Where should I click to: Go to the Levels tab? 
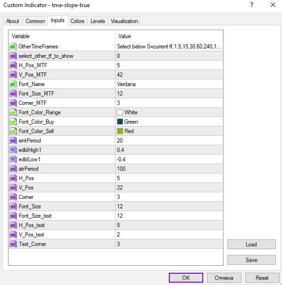click(x=98, y=21)
